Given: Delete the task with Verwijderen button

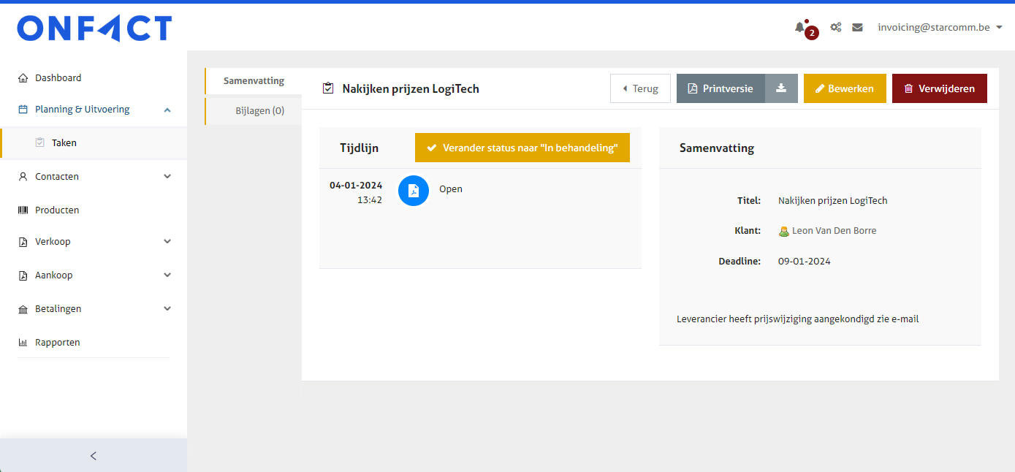Looking at the screenshot, I should [939, 88].
